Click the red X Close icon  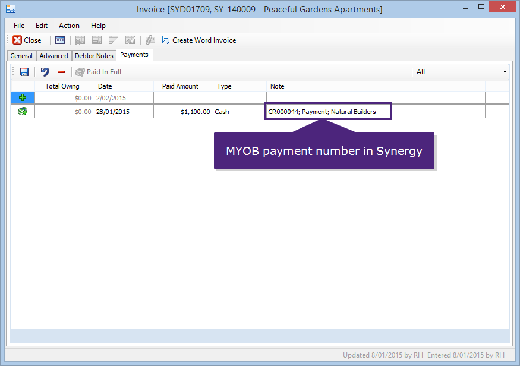point(17,40)
